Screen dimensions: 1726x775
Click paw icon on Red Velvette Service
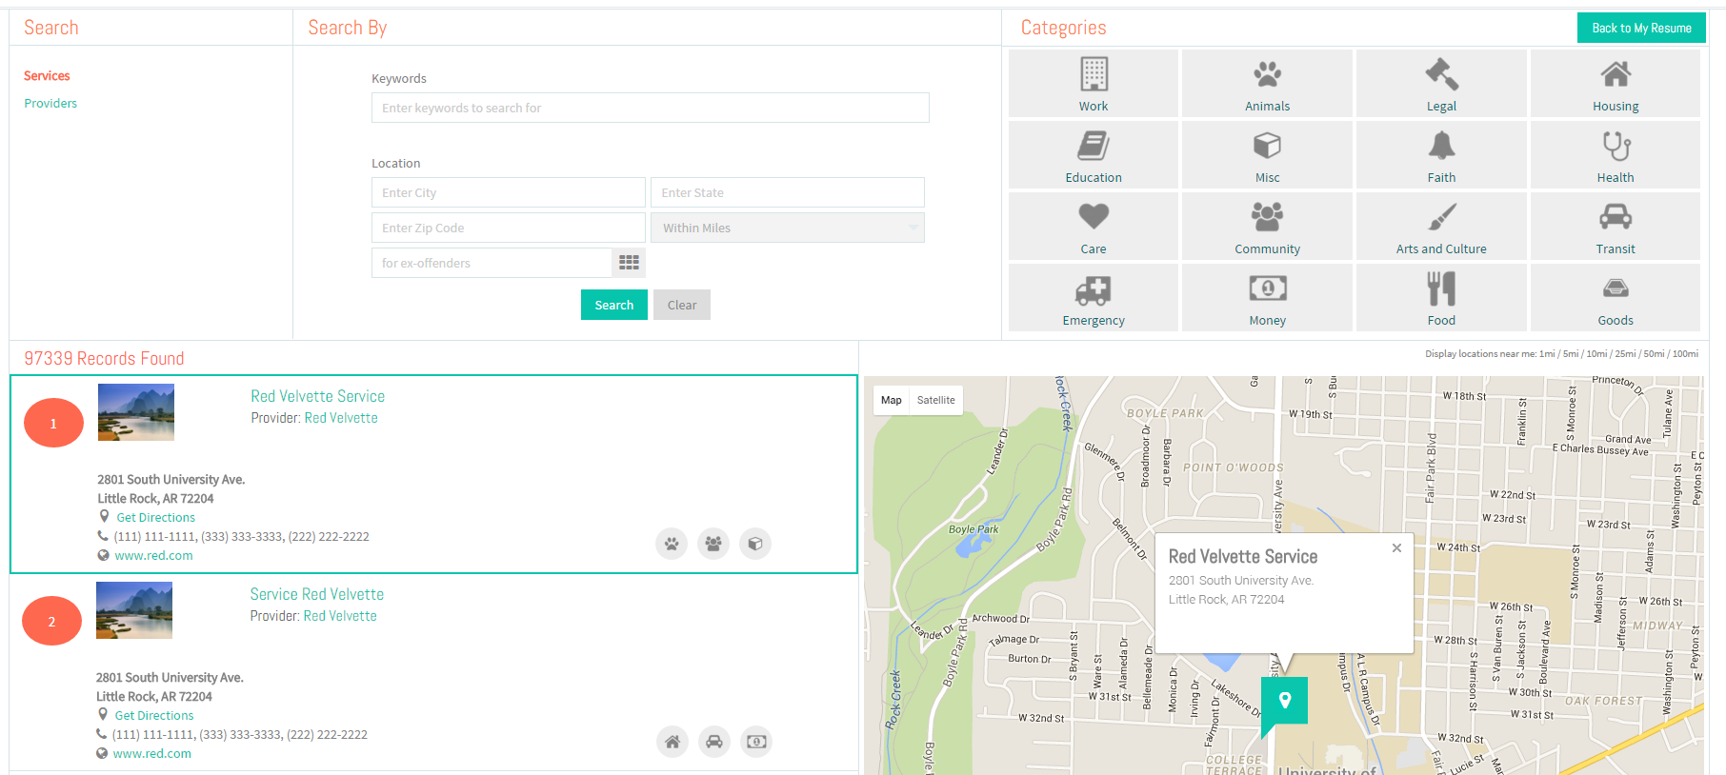pos(672,544)
